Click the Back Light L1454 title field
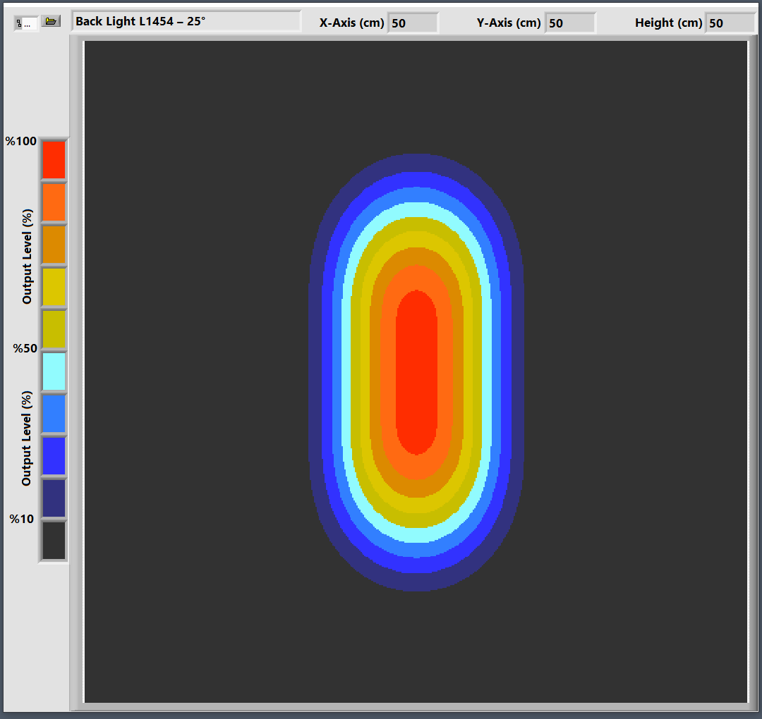Viewport: 762px width, 719px height. 186,21
